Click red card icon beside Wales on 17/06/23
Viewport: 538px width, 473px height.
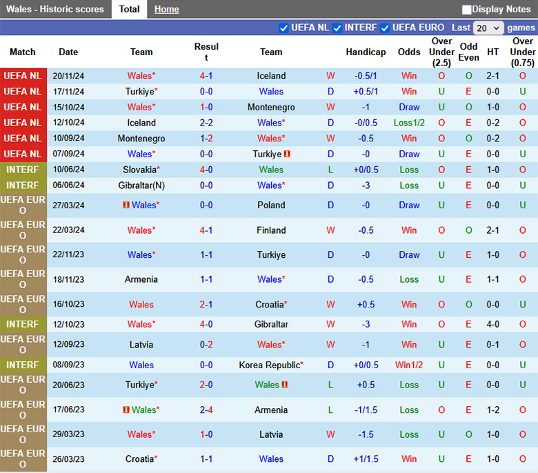(x=126, y=410)
